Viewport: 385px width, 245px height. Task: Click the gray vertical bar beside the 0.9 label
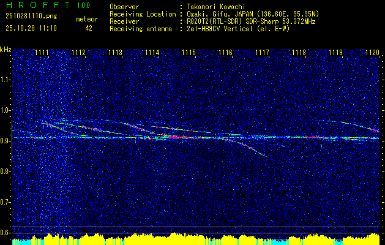[x=12, y=141]
